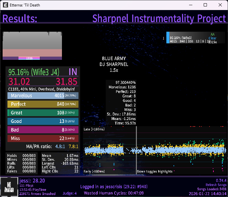The image size is (228, 197).
Task: Click the Bad judgment bar
Action: point(43,130)
